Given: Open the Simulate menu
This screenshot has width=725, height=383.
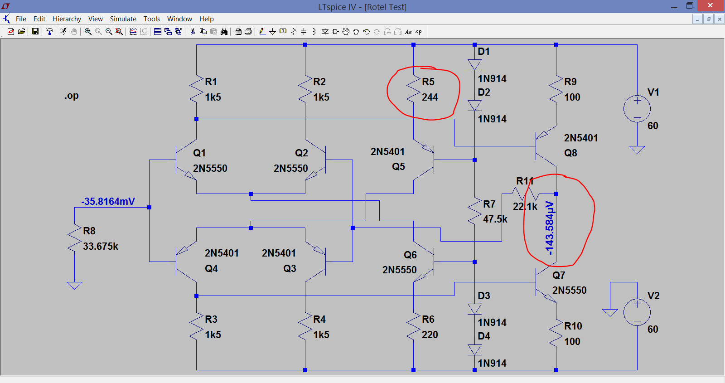Looking at the screenshot, I should tap(123, 19).
